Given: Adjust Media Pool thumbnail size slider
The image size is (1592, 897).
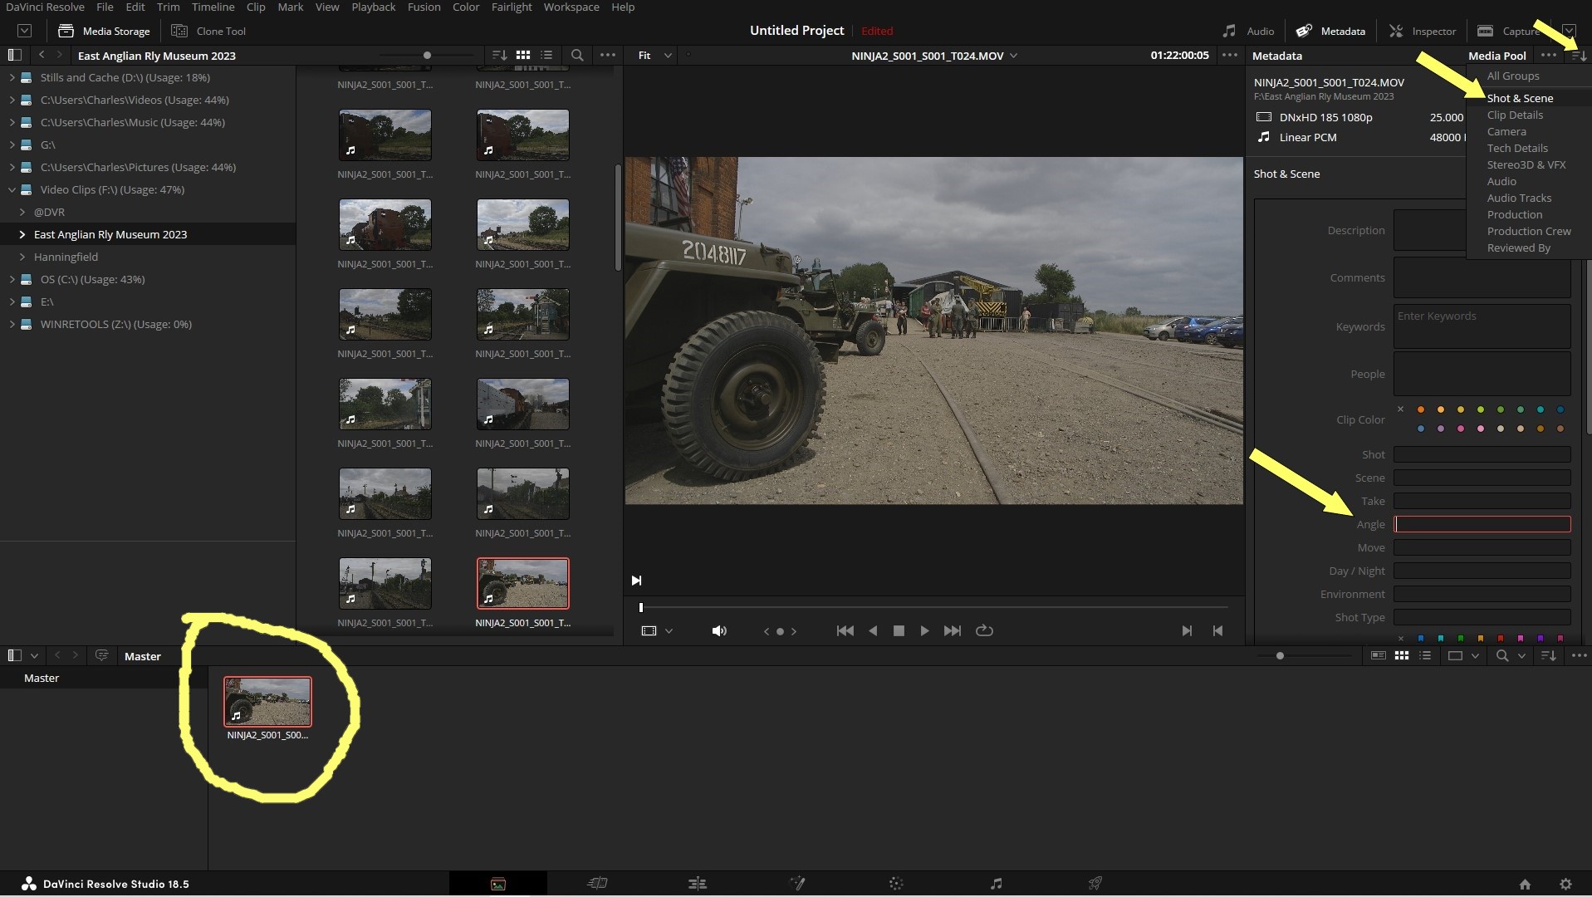Looking at the screenshot, I should pyautogui.click(x=1280, y=655).
